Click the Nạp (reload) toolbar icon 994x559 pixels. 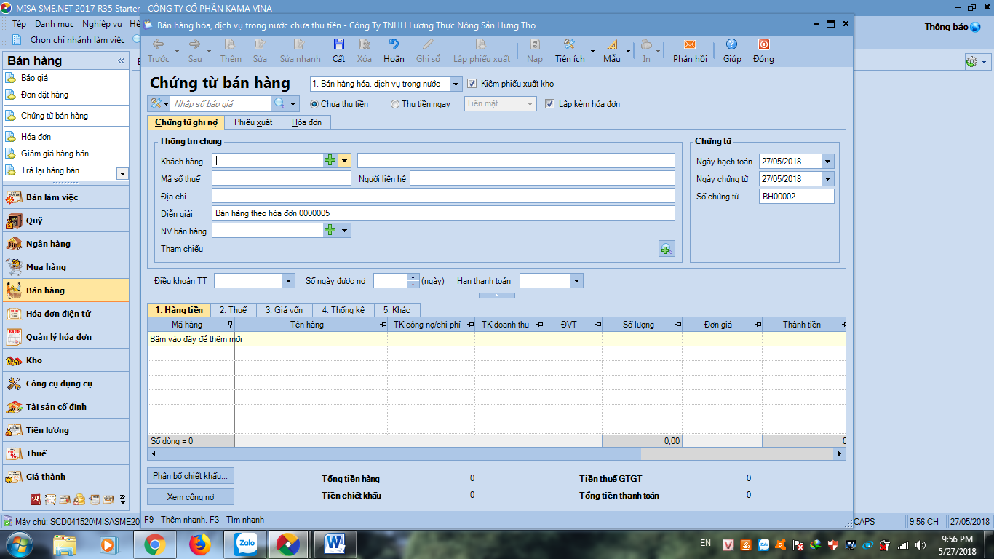point(534,45)
